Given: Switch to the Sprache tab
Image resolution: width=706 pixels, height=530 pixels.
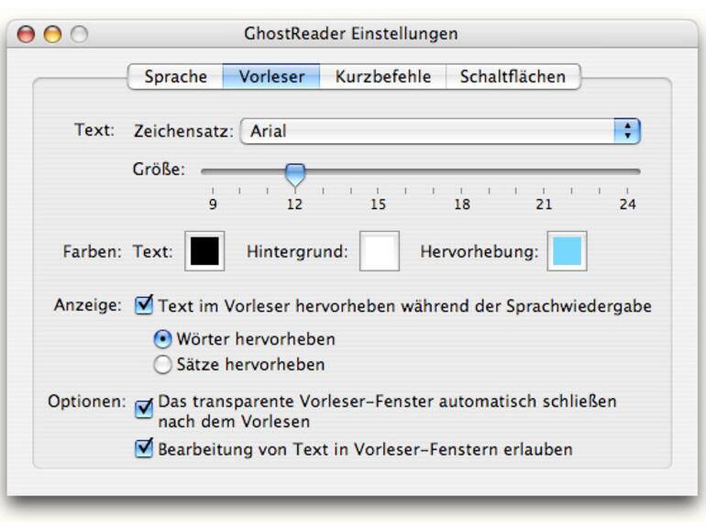Looking at the screenshot, I should [176, 76].
